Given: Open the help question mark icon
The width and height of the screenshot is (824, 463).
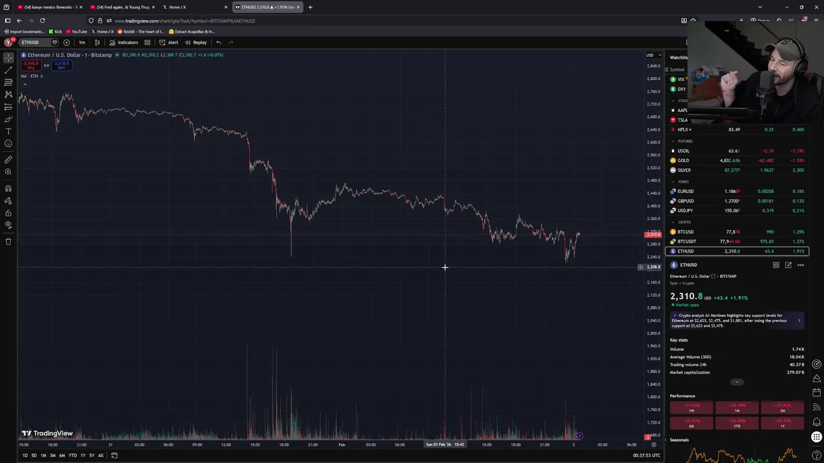Looking at the screenshot, I should [817, 455].
